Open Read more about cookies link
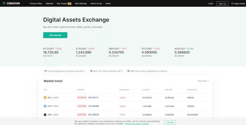The height and width of the screenshot is (125, 246). point(137,124)
